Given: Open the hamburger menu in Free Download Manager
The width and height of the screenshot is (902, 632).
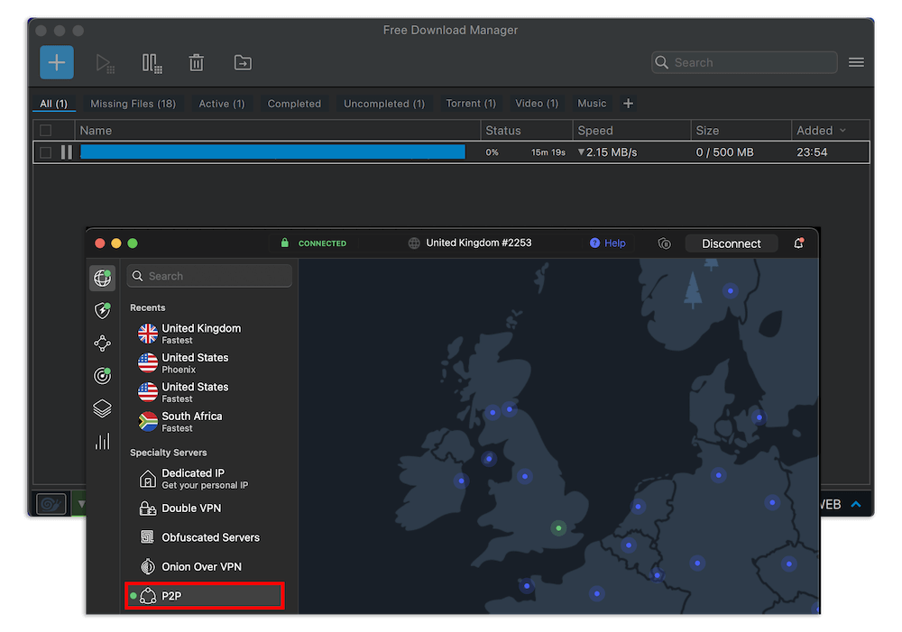Looking at the screenshot, I should (856, 62).
